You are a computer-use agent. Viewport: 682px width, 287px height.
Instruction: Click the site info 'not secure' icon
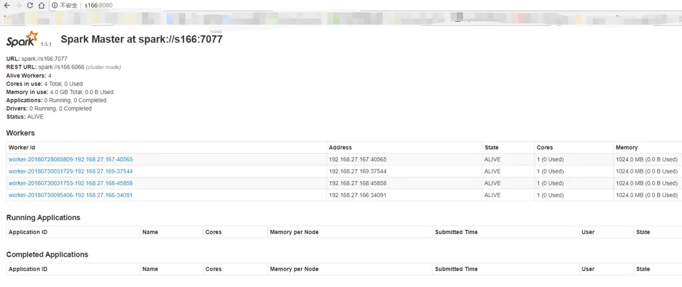point(55,5)
